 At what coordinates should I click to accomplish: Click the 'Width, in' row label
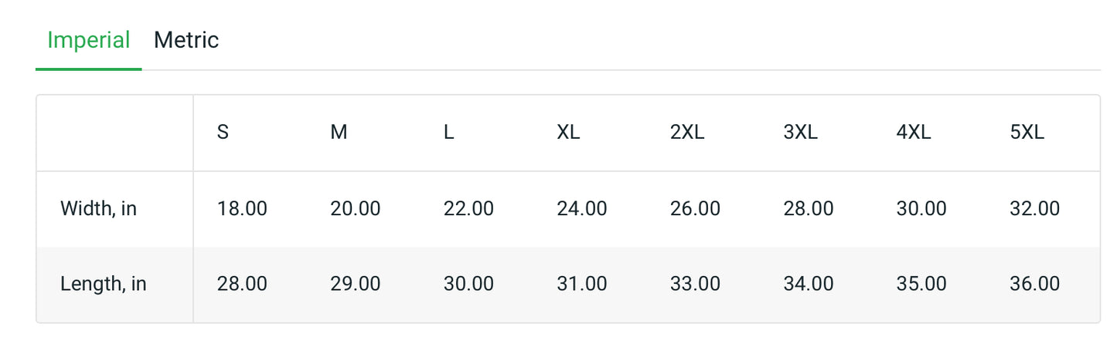coord(98,208)
